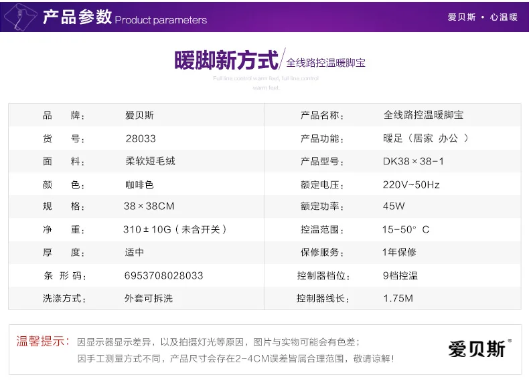
Task: Click the controller cable length 1.75M
Action: [x=398, y=298]
